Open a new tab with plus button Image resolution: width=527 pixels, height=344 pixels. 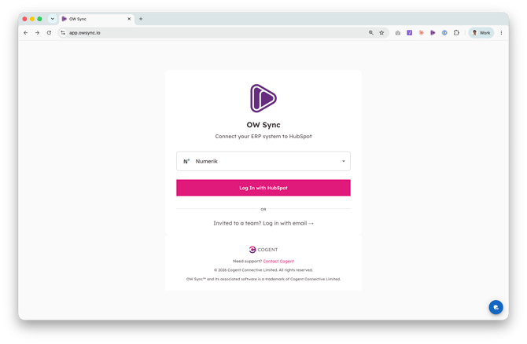pos(141,19)
